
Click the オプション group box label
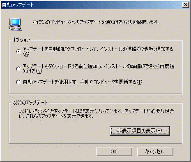21,40
